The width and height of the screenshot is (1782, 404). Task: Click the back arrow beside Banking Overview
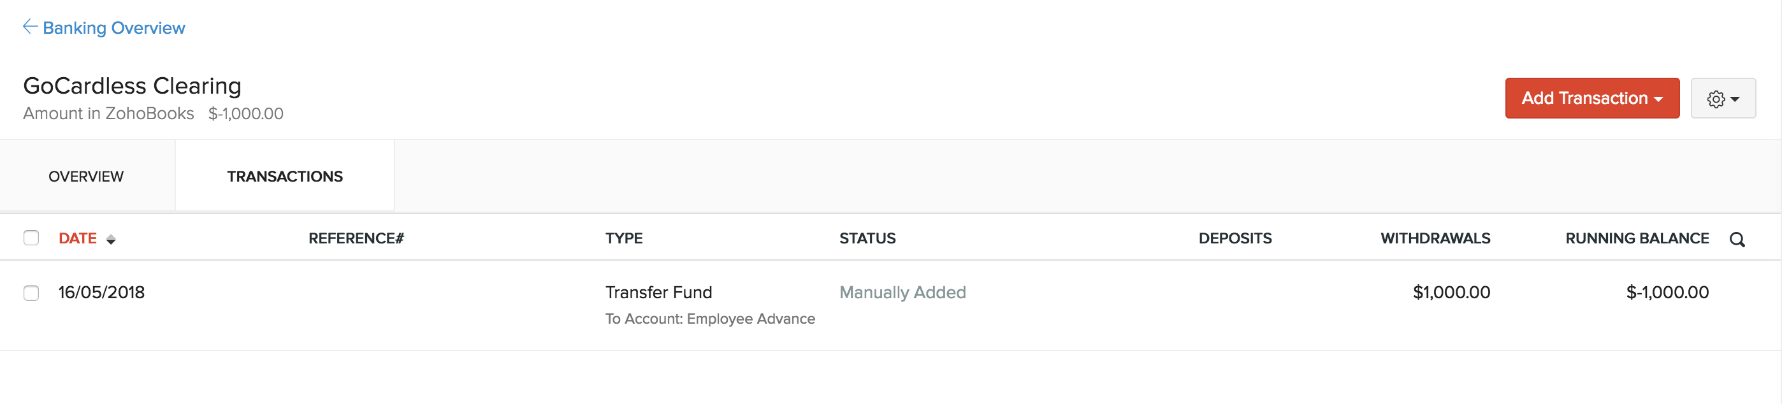(29, 27)
